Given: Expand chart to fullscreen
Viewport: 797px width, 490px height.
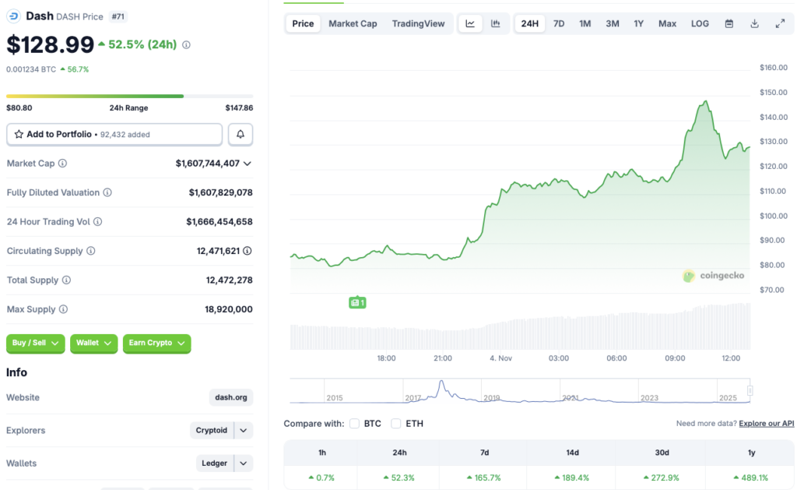Looking at the screenshot, I should pyautogui.click(x=780, y=23).
